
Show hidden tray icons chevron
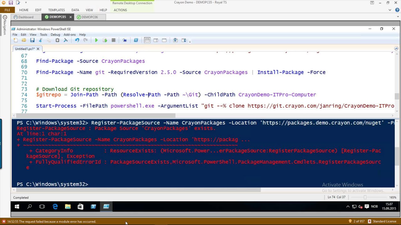point(348,207)
